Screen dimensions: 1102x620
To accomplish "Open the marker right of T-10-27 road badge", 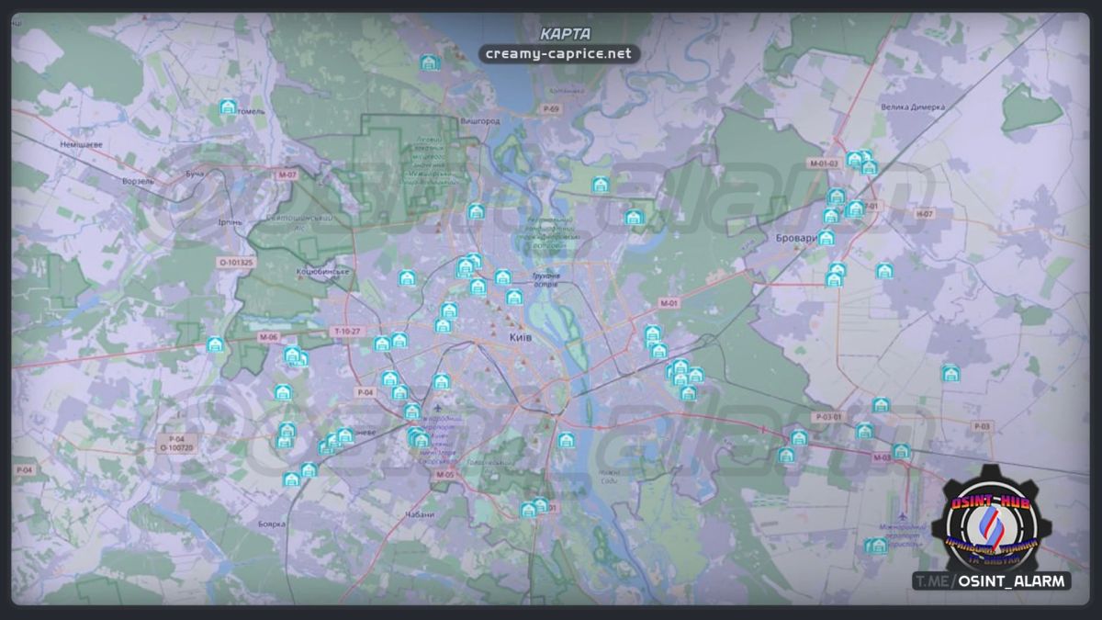I will pos(383,344).
